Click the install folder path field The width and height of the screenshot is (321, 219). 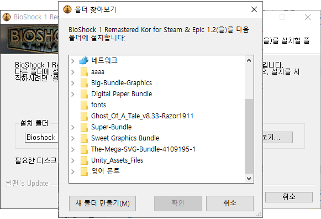click(41, 138)
